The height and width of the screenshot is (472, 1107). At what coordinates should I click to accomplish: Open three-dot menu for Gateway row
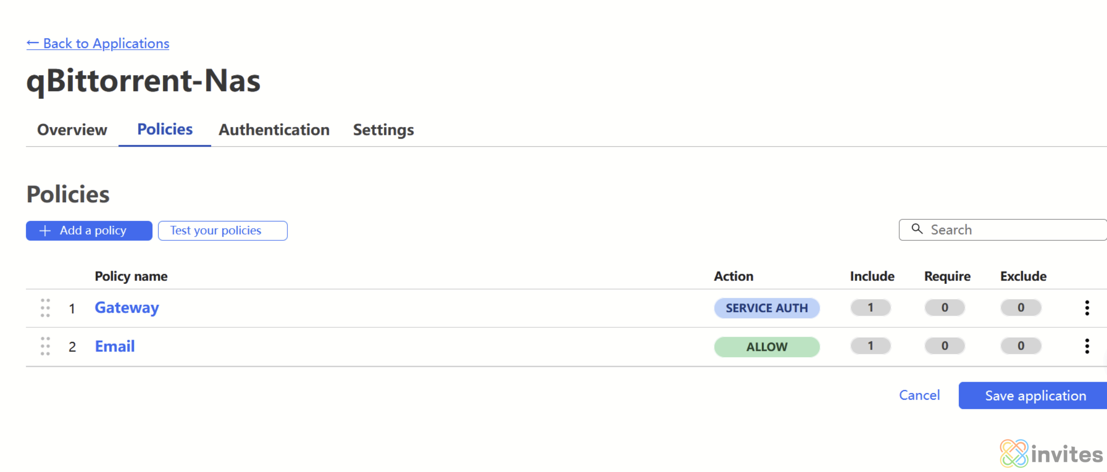point(1087,308)
